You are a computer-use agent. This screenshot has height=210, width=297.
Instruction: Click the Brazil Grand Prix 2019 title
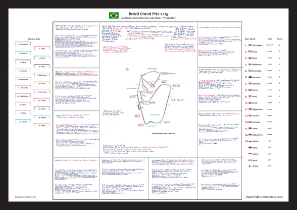click(148, 14)
